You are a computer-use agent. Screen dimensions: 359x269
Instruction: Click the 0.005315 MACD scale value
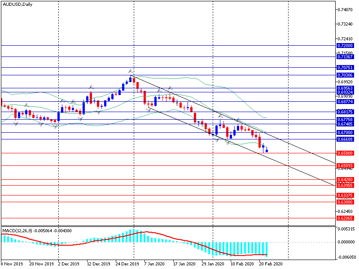click(x=346, y=230)
